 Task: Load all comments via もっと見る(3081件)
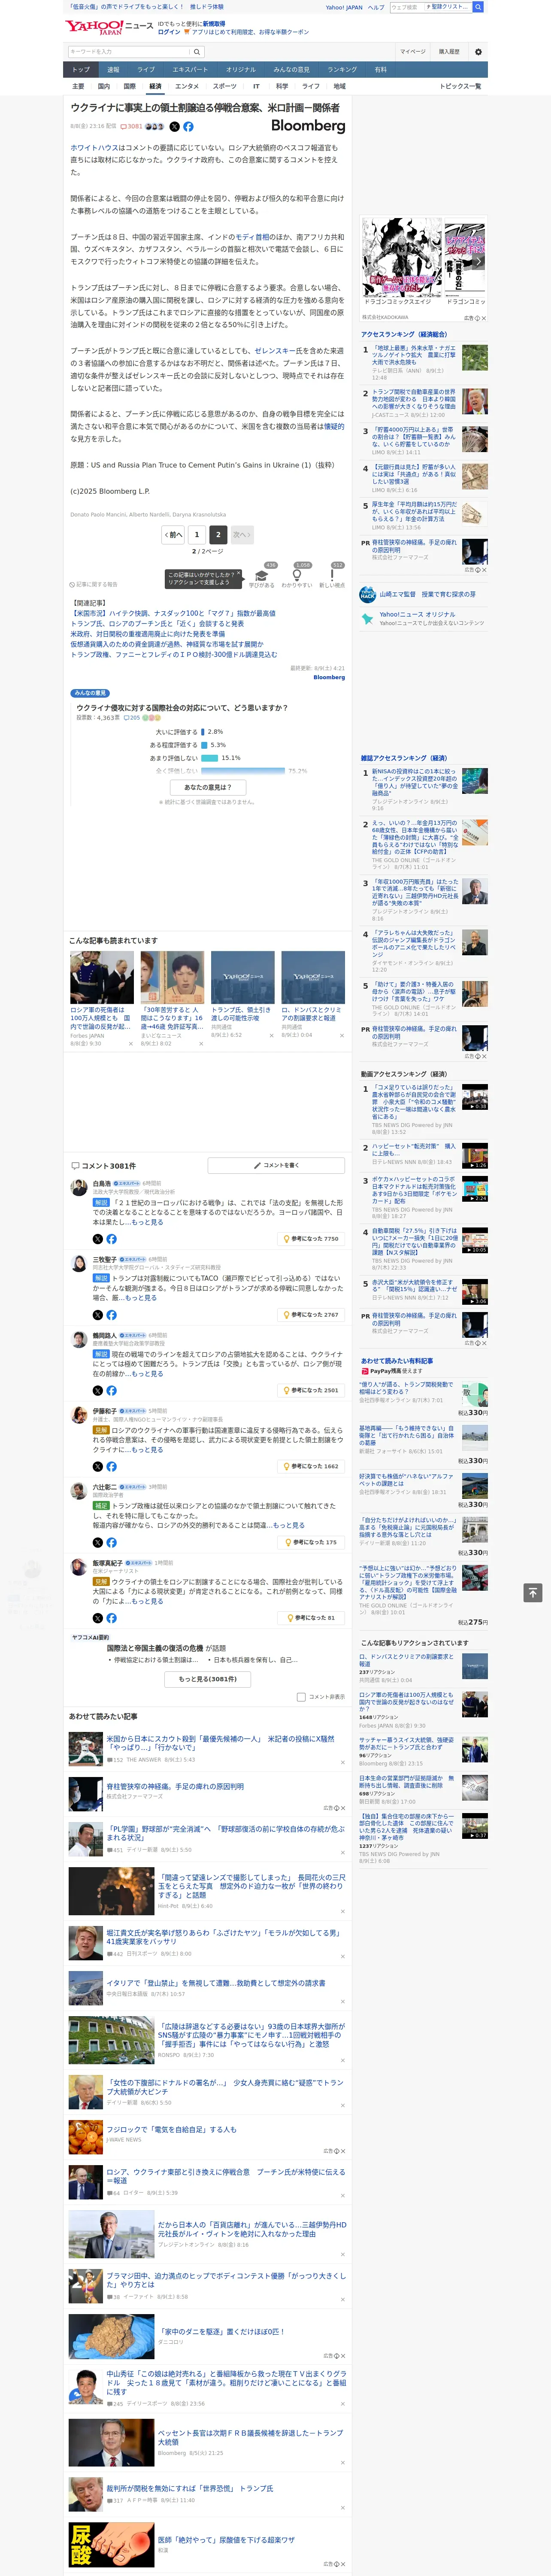tap(208, 1679)
